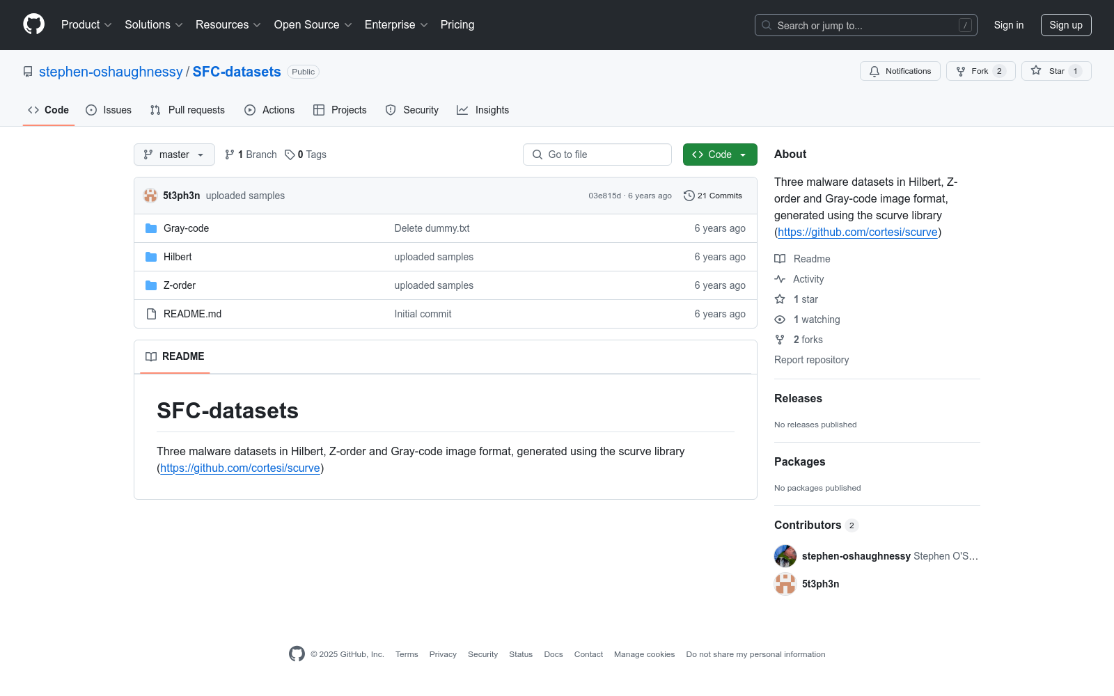
Task: Click the eye icon beside 1 watching
Action: tap(780, 319)
